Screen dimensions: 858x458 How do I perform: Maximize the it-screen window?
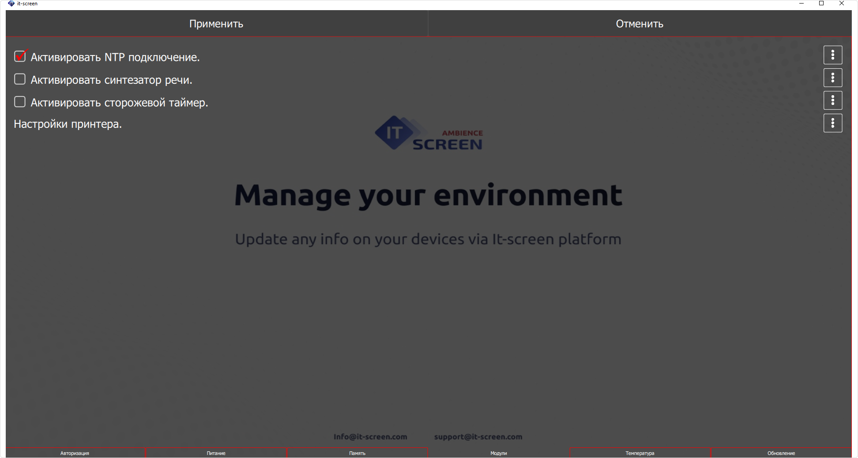tap(821, 4)
